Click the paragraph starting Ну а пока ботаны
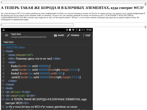 [73, 17]
